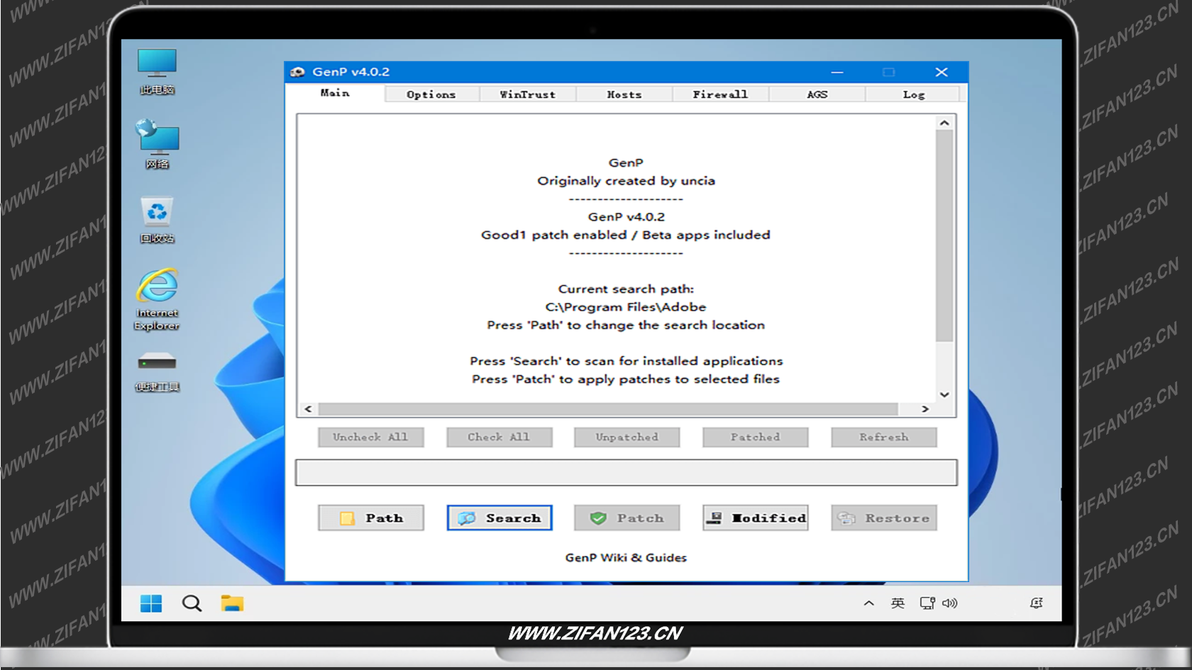
Task: Click the Modified button
Action: tap(756, 518)
